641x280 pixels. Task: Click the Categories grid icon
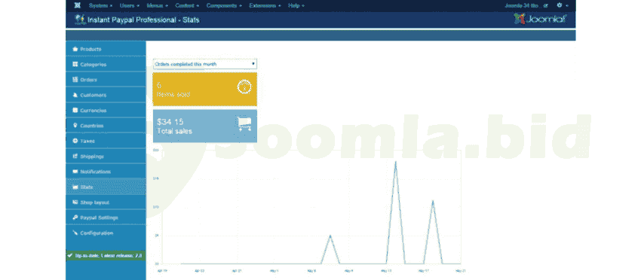(x=75, y=65)
